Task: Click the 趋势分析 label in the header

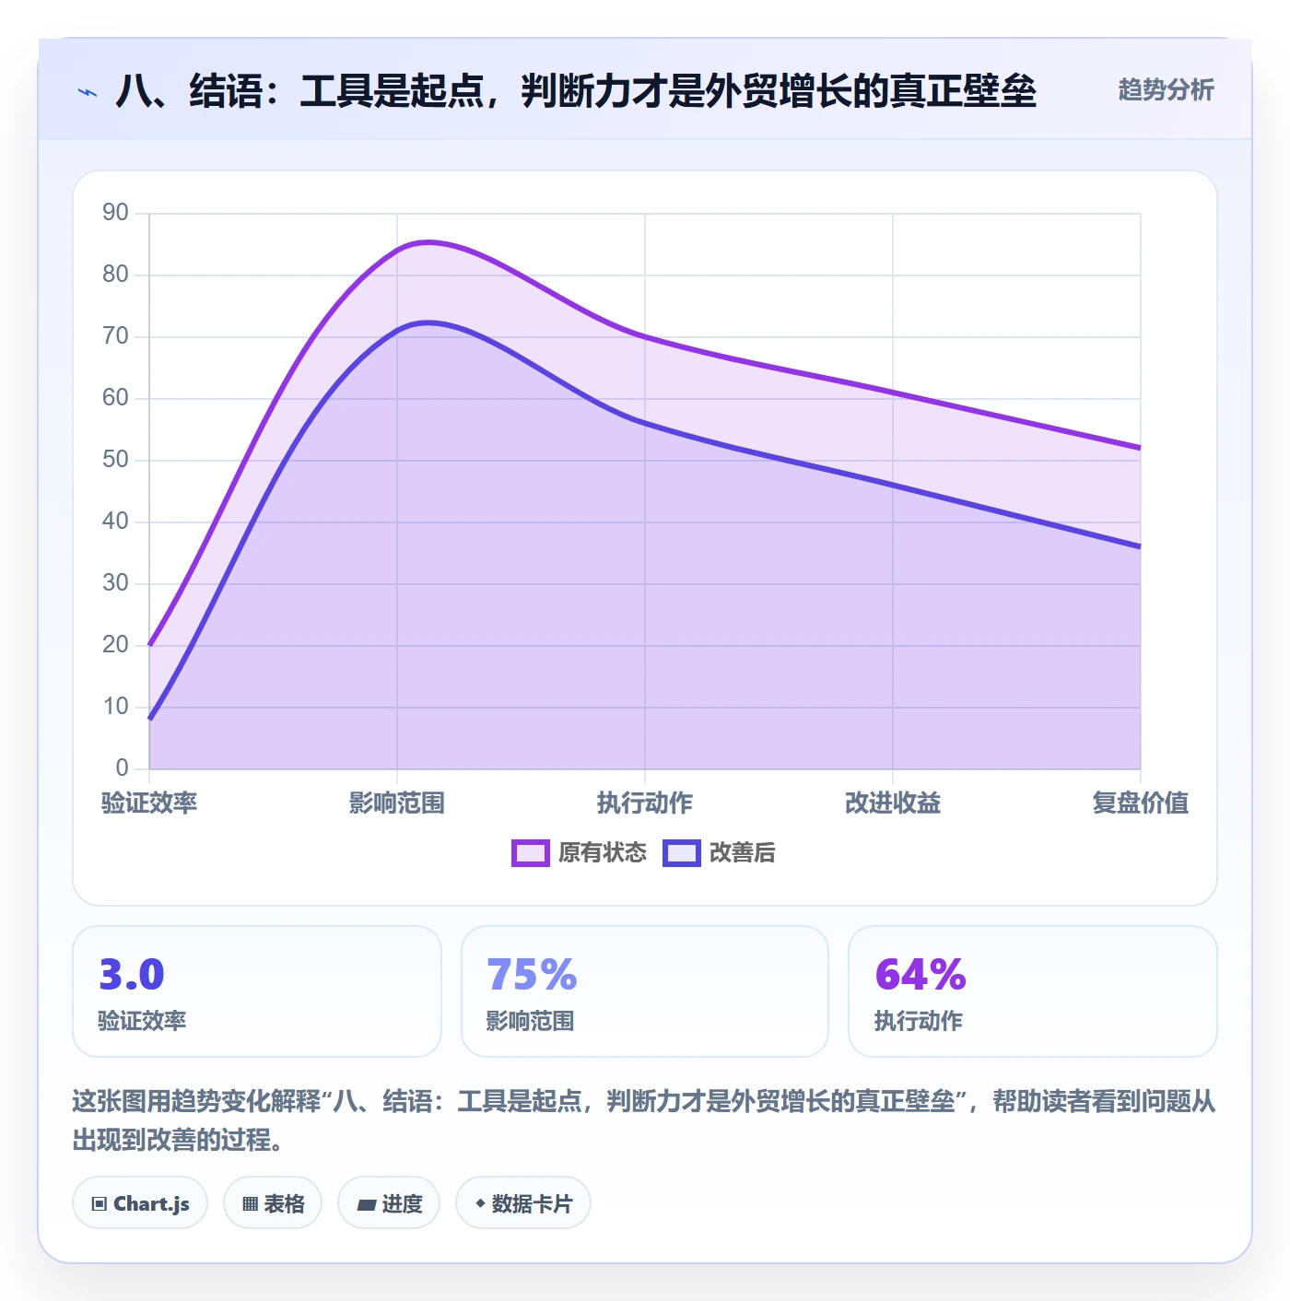Action: point(1166,89)
